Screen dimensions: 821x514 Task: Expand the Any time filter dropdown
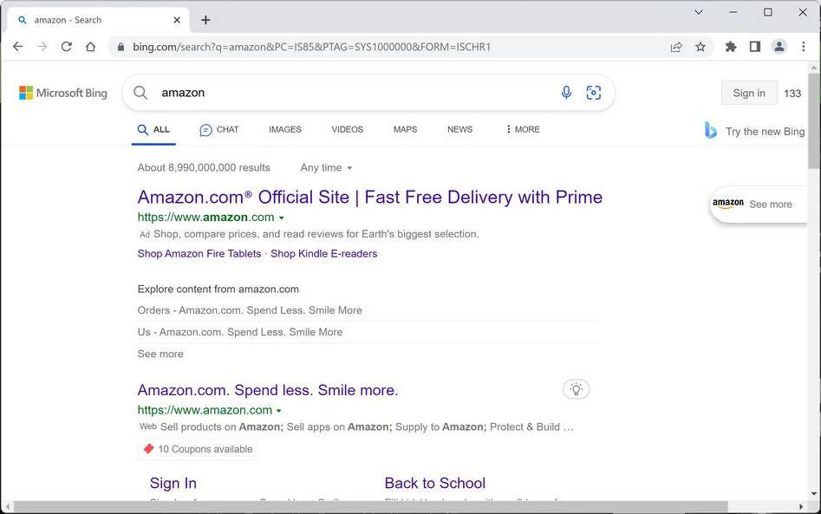326,167
